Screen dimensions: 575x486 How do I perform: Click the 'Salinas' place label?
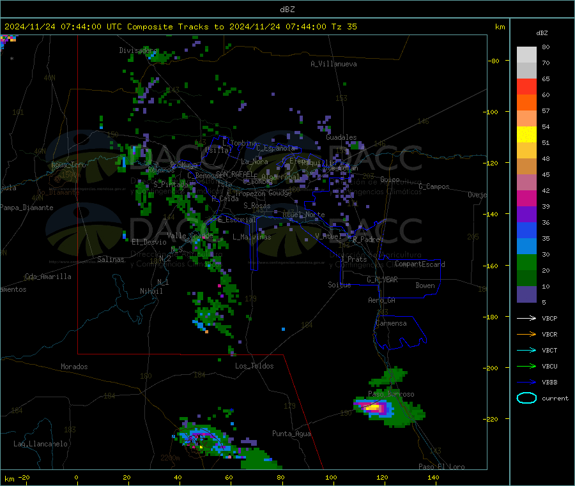(111, 259)
